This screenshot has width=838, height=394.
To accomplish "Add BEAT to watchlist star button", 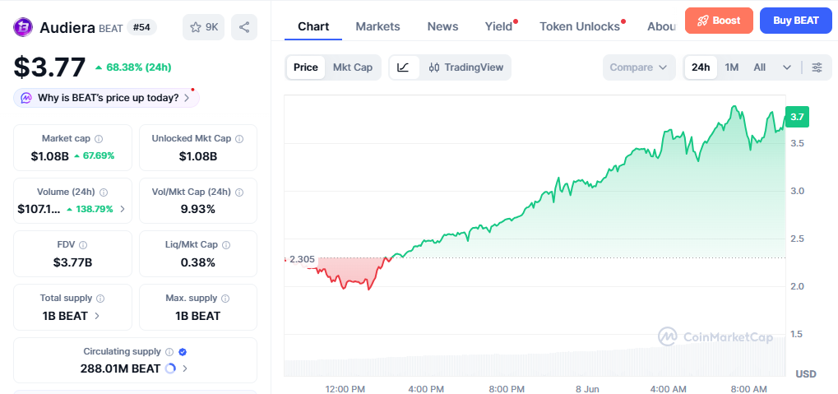I will [x=204, y=27].
